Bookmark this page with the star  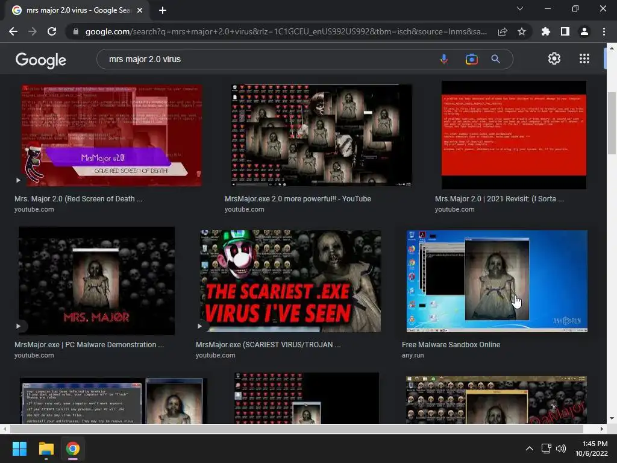[x=522, y=31]
